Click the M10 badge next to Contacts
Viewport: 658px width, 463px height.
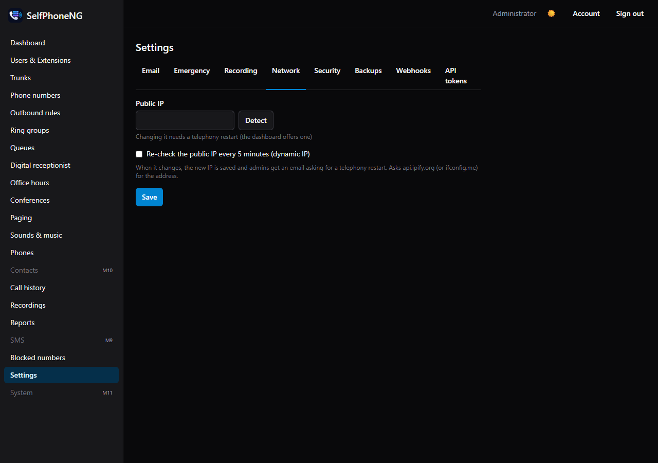(x=107, y=270)
